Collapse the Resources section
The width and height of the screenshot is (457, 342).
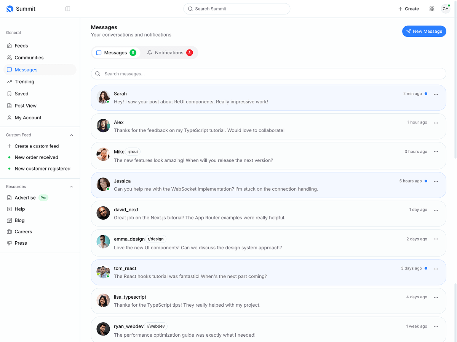pyautogui.click(x=71, y=186)
